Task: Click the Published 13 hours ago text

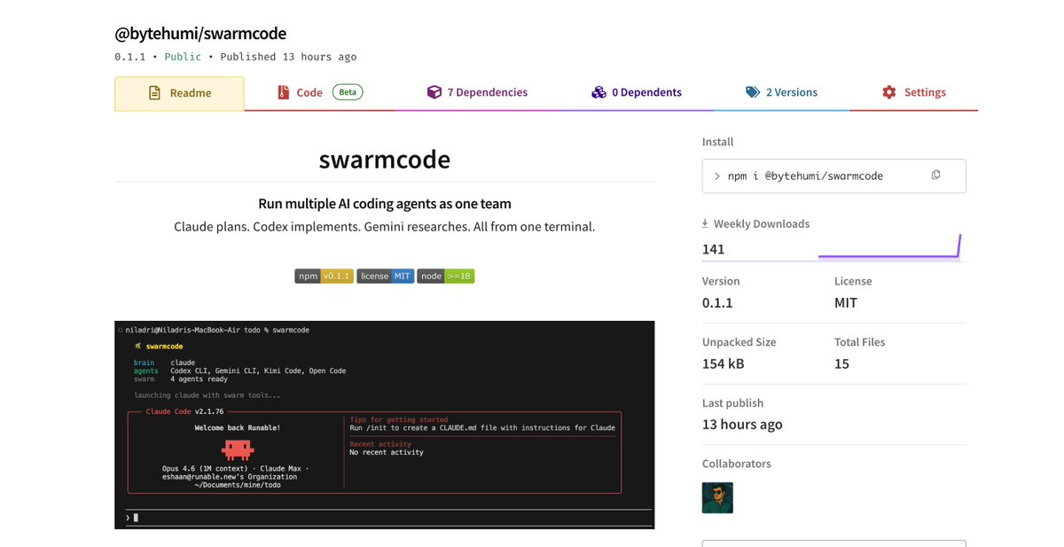Action: tap(288, 57)
